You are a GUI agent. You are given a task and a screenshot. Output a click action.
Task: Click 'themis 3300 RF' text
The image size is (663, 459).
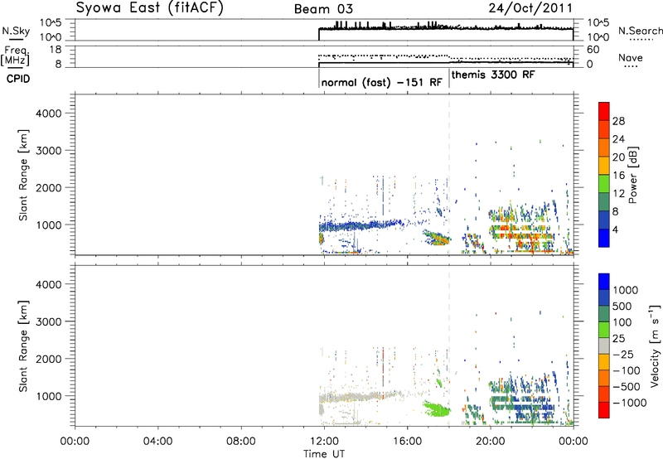click(493, 75)
